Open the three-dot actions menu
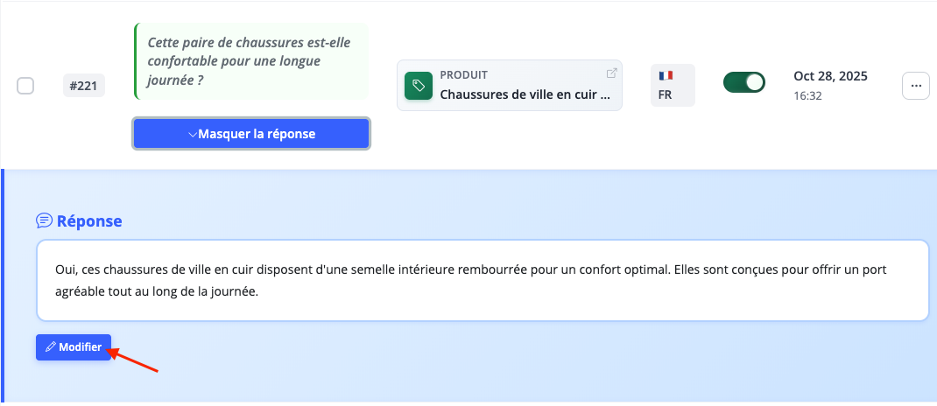937x406 pixels. click(x=915, y=86)
